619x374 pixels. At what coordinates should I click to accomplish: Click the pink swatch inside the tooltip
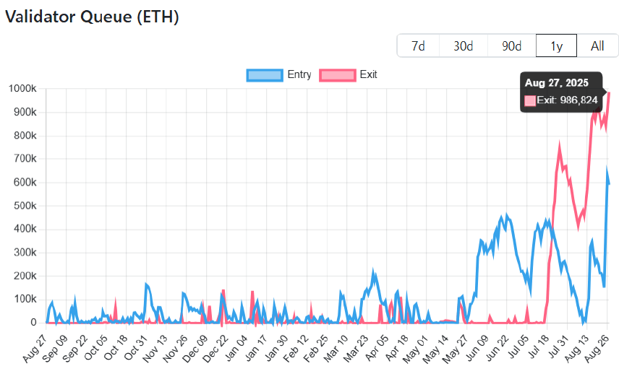point(530,100)
